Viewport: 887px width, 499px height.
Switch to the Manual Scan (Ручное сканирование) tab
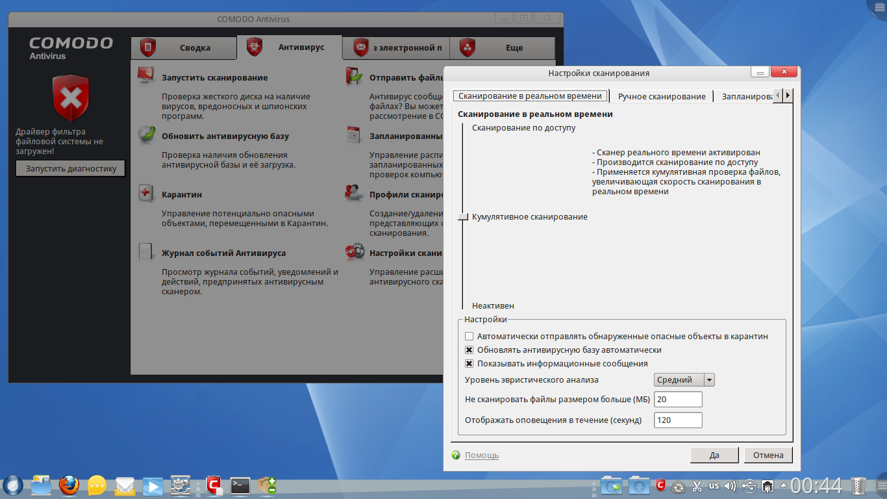click(x=661, y=96)
